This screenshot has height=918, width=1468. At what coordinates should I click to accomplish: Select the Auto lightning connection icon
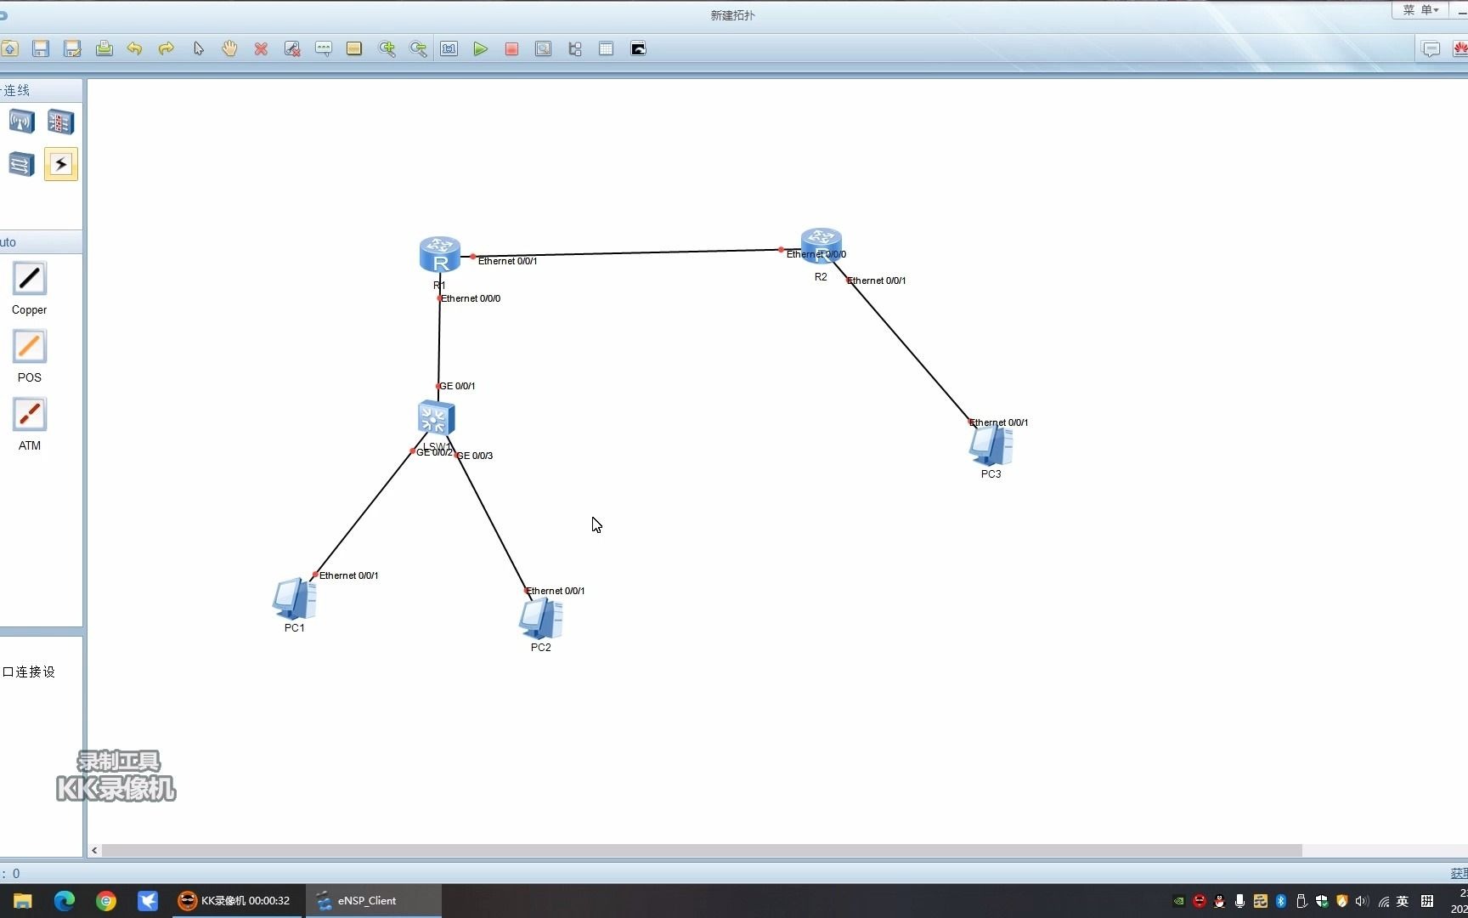pos(61,164)
